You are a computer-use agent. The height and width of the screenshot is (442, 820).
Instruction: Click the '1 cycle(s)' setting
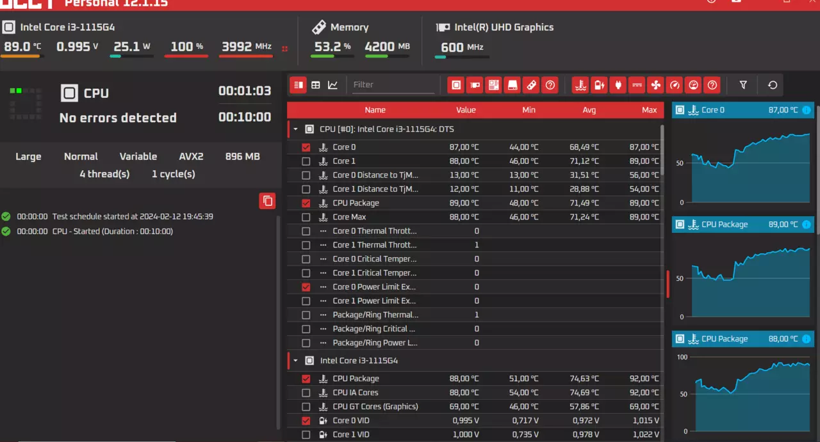[173, 174]
